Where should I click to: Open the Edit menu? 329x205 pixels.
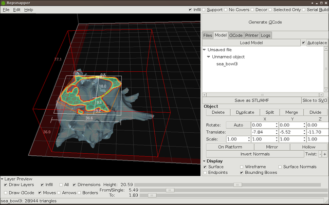click(x=17, y=10)
